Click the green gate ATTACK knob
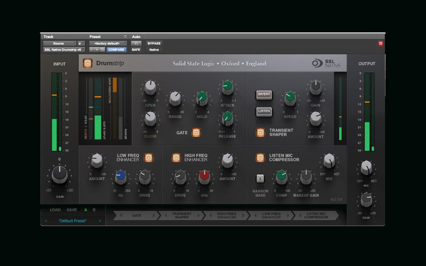The width and height of the screenshot is (426, 266). [x=227, y=87]
